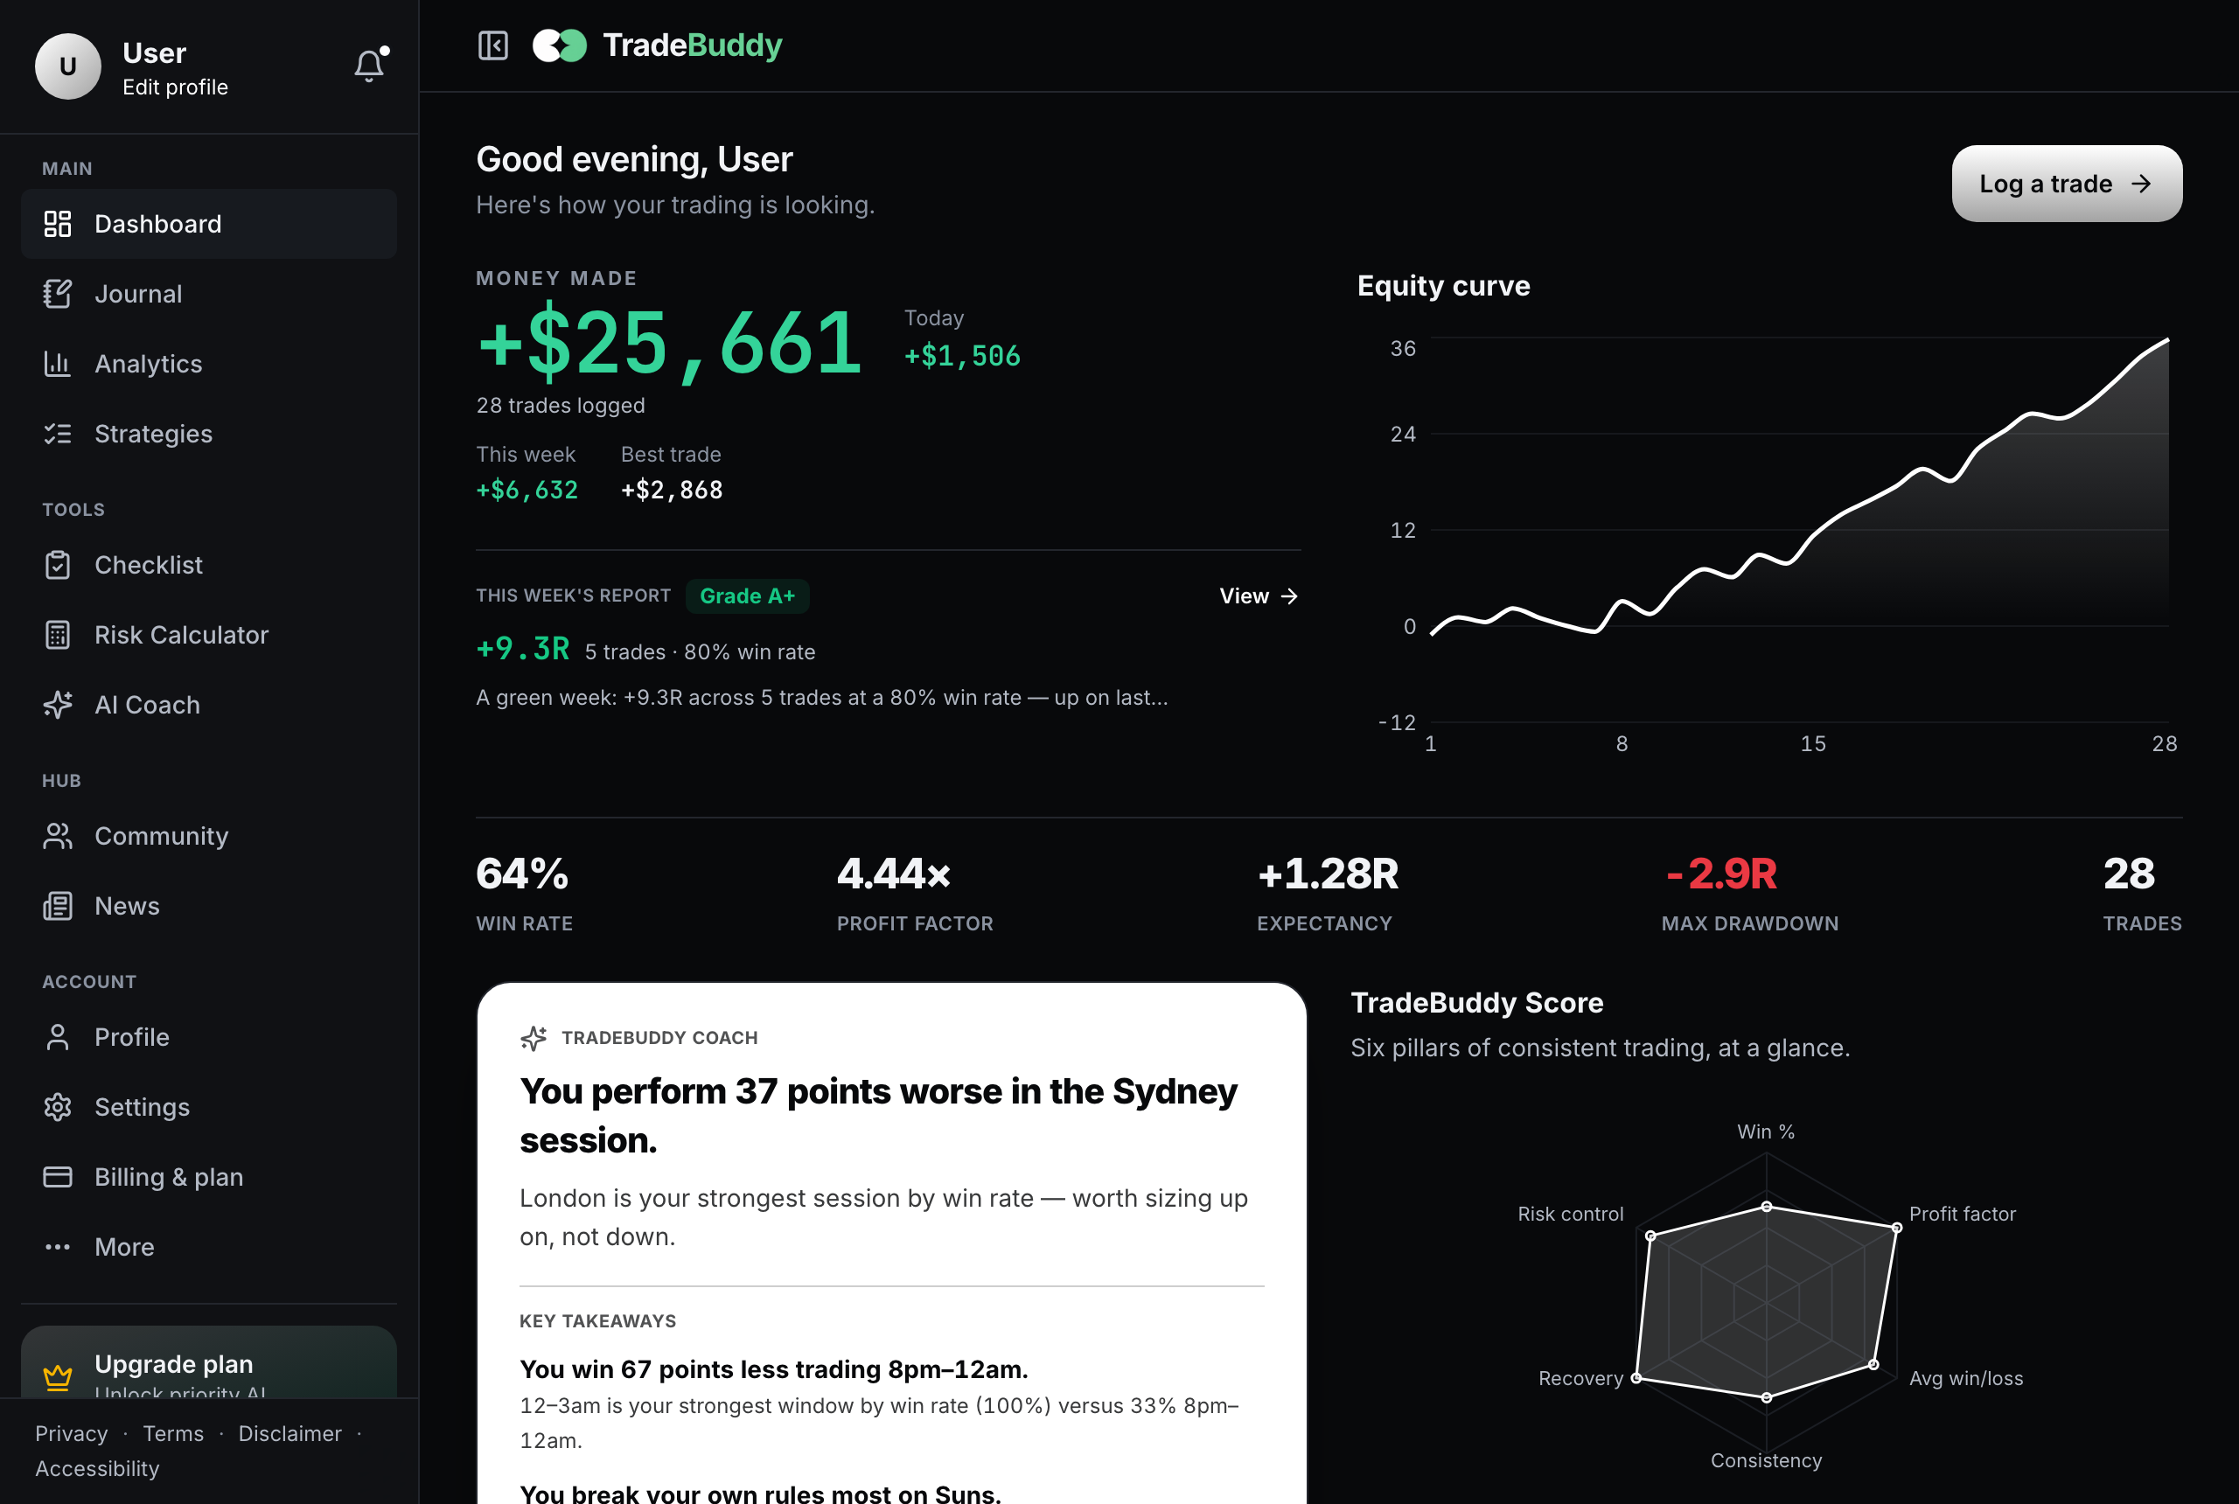
Task: Open Strategies section
Action: coord(209,434)
